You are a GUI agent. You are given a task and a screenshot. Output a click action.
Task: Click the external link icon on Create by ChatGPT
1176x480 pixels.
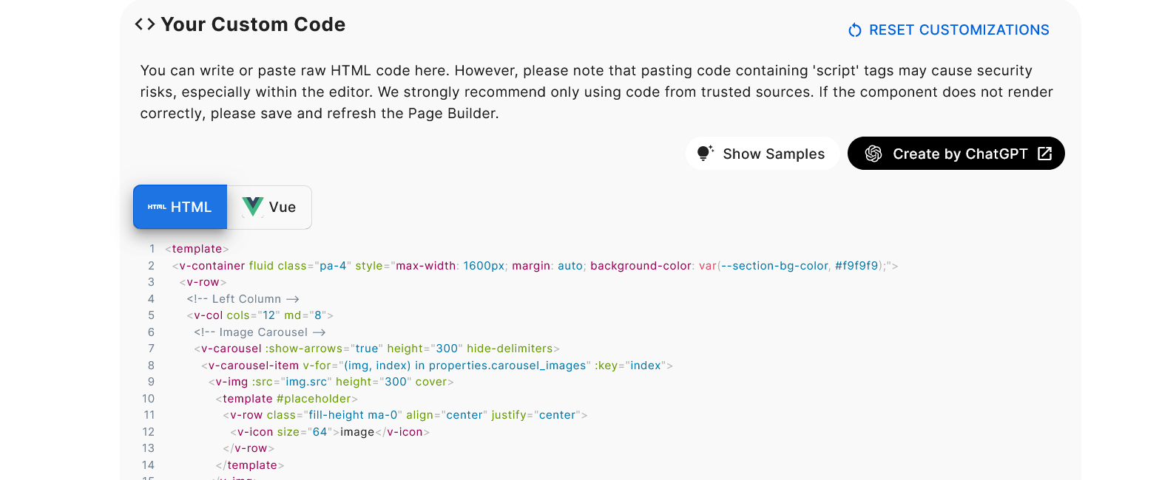pos(1044,154)
